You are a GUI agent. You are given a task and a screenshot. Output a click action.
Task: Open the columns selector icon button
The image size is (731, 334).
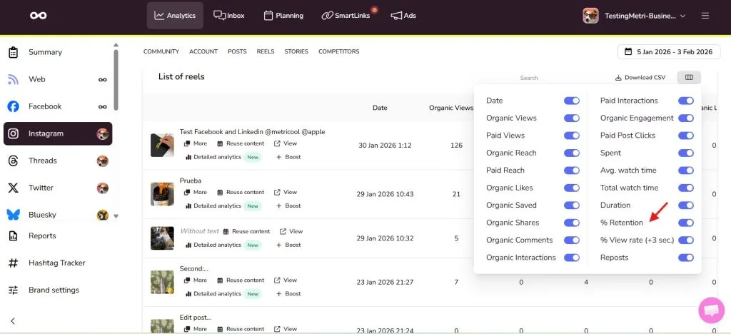689,78
